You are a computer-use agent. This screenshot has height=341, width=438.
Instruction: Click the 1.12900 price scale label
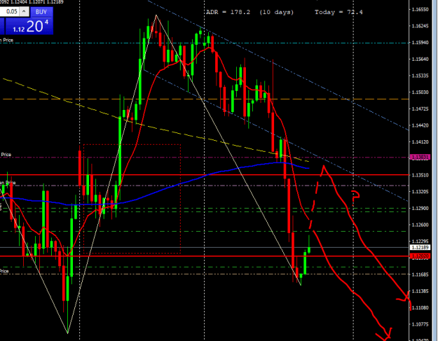(420, 209)
